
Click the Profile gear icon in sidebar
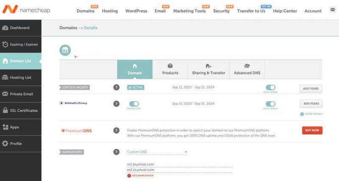tap(5, 143)
